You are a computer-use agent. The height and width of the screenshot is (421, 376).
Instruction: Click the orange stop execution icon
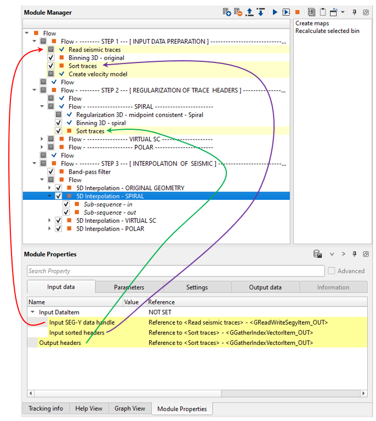pyautogui.click(x=297, y=12)
